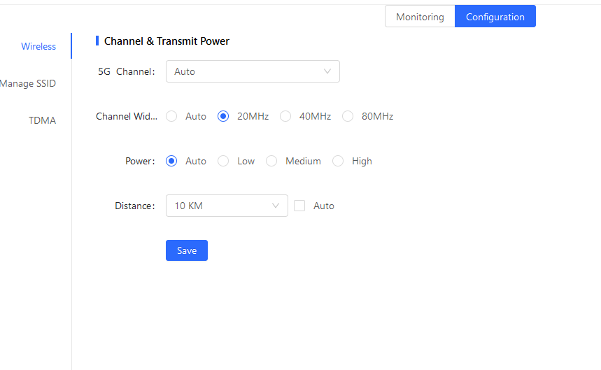The image size is (601, 370).
Task: Set Power to High
Action: (x=338, y=161)
